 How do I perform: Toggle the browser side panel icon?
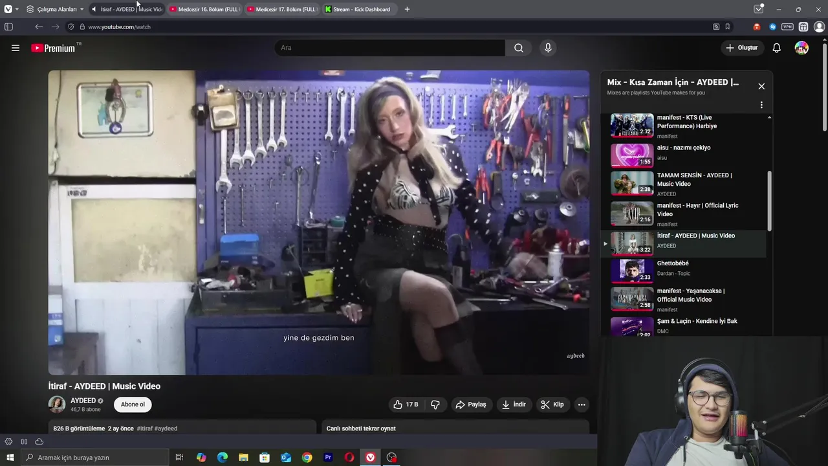click(x=8, y=27)
